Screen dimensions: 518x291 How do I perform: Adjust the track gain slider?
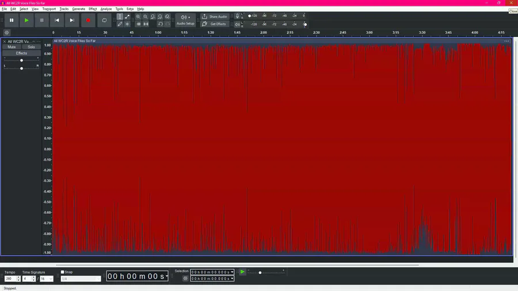21,60
